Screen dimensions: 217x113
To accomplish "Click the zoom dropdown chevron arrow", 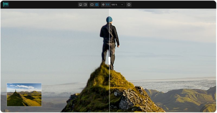I will click(x=122, y=5).
